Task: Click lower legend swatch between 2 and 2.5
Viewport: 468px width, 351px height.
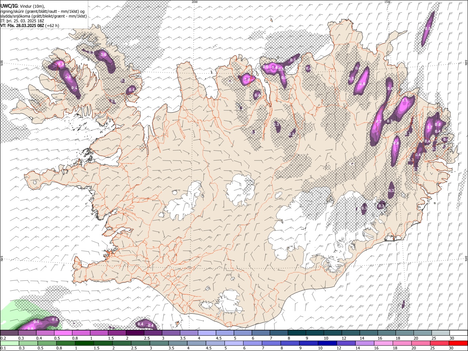Action: click(x=121, y=343)
